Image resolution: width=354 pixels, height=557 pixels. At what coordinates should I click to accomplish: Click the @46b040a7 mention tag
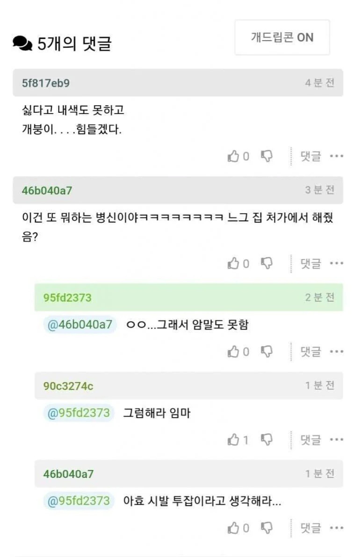(x=80, y=325)
